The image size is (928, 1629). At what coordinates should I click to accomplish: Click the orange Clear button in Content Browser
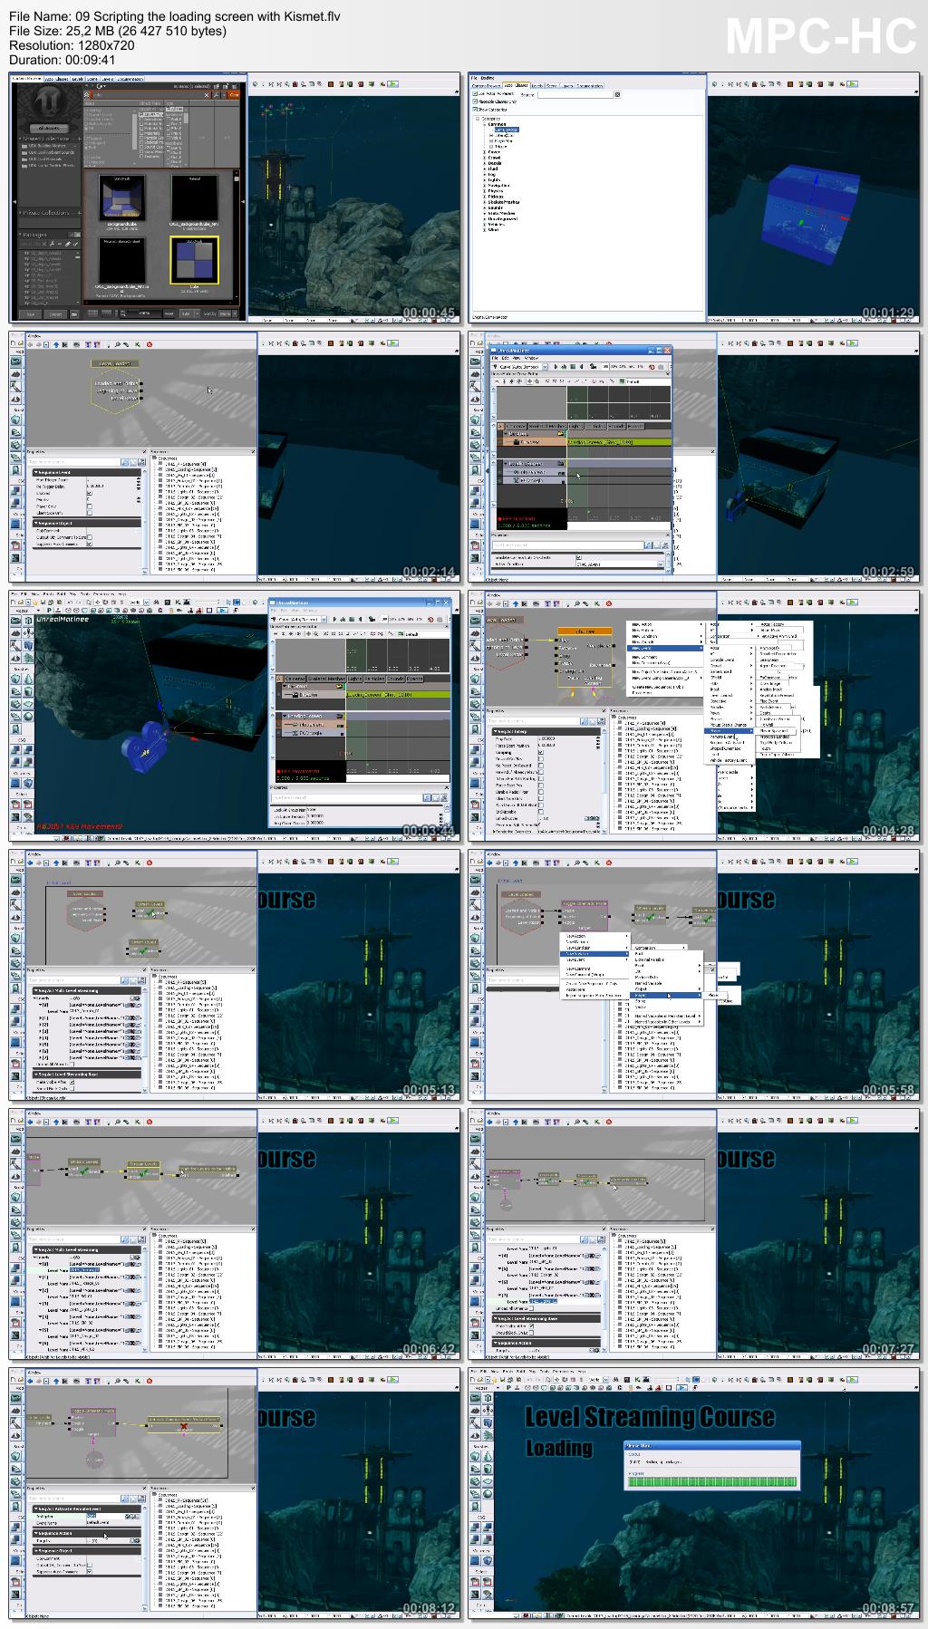(234, 94)
